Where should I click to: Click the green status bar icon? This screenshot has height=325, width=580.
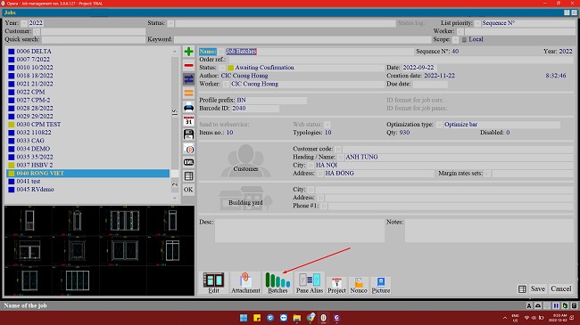tap(565, 305)
